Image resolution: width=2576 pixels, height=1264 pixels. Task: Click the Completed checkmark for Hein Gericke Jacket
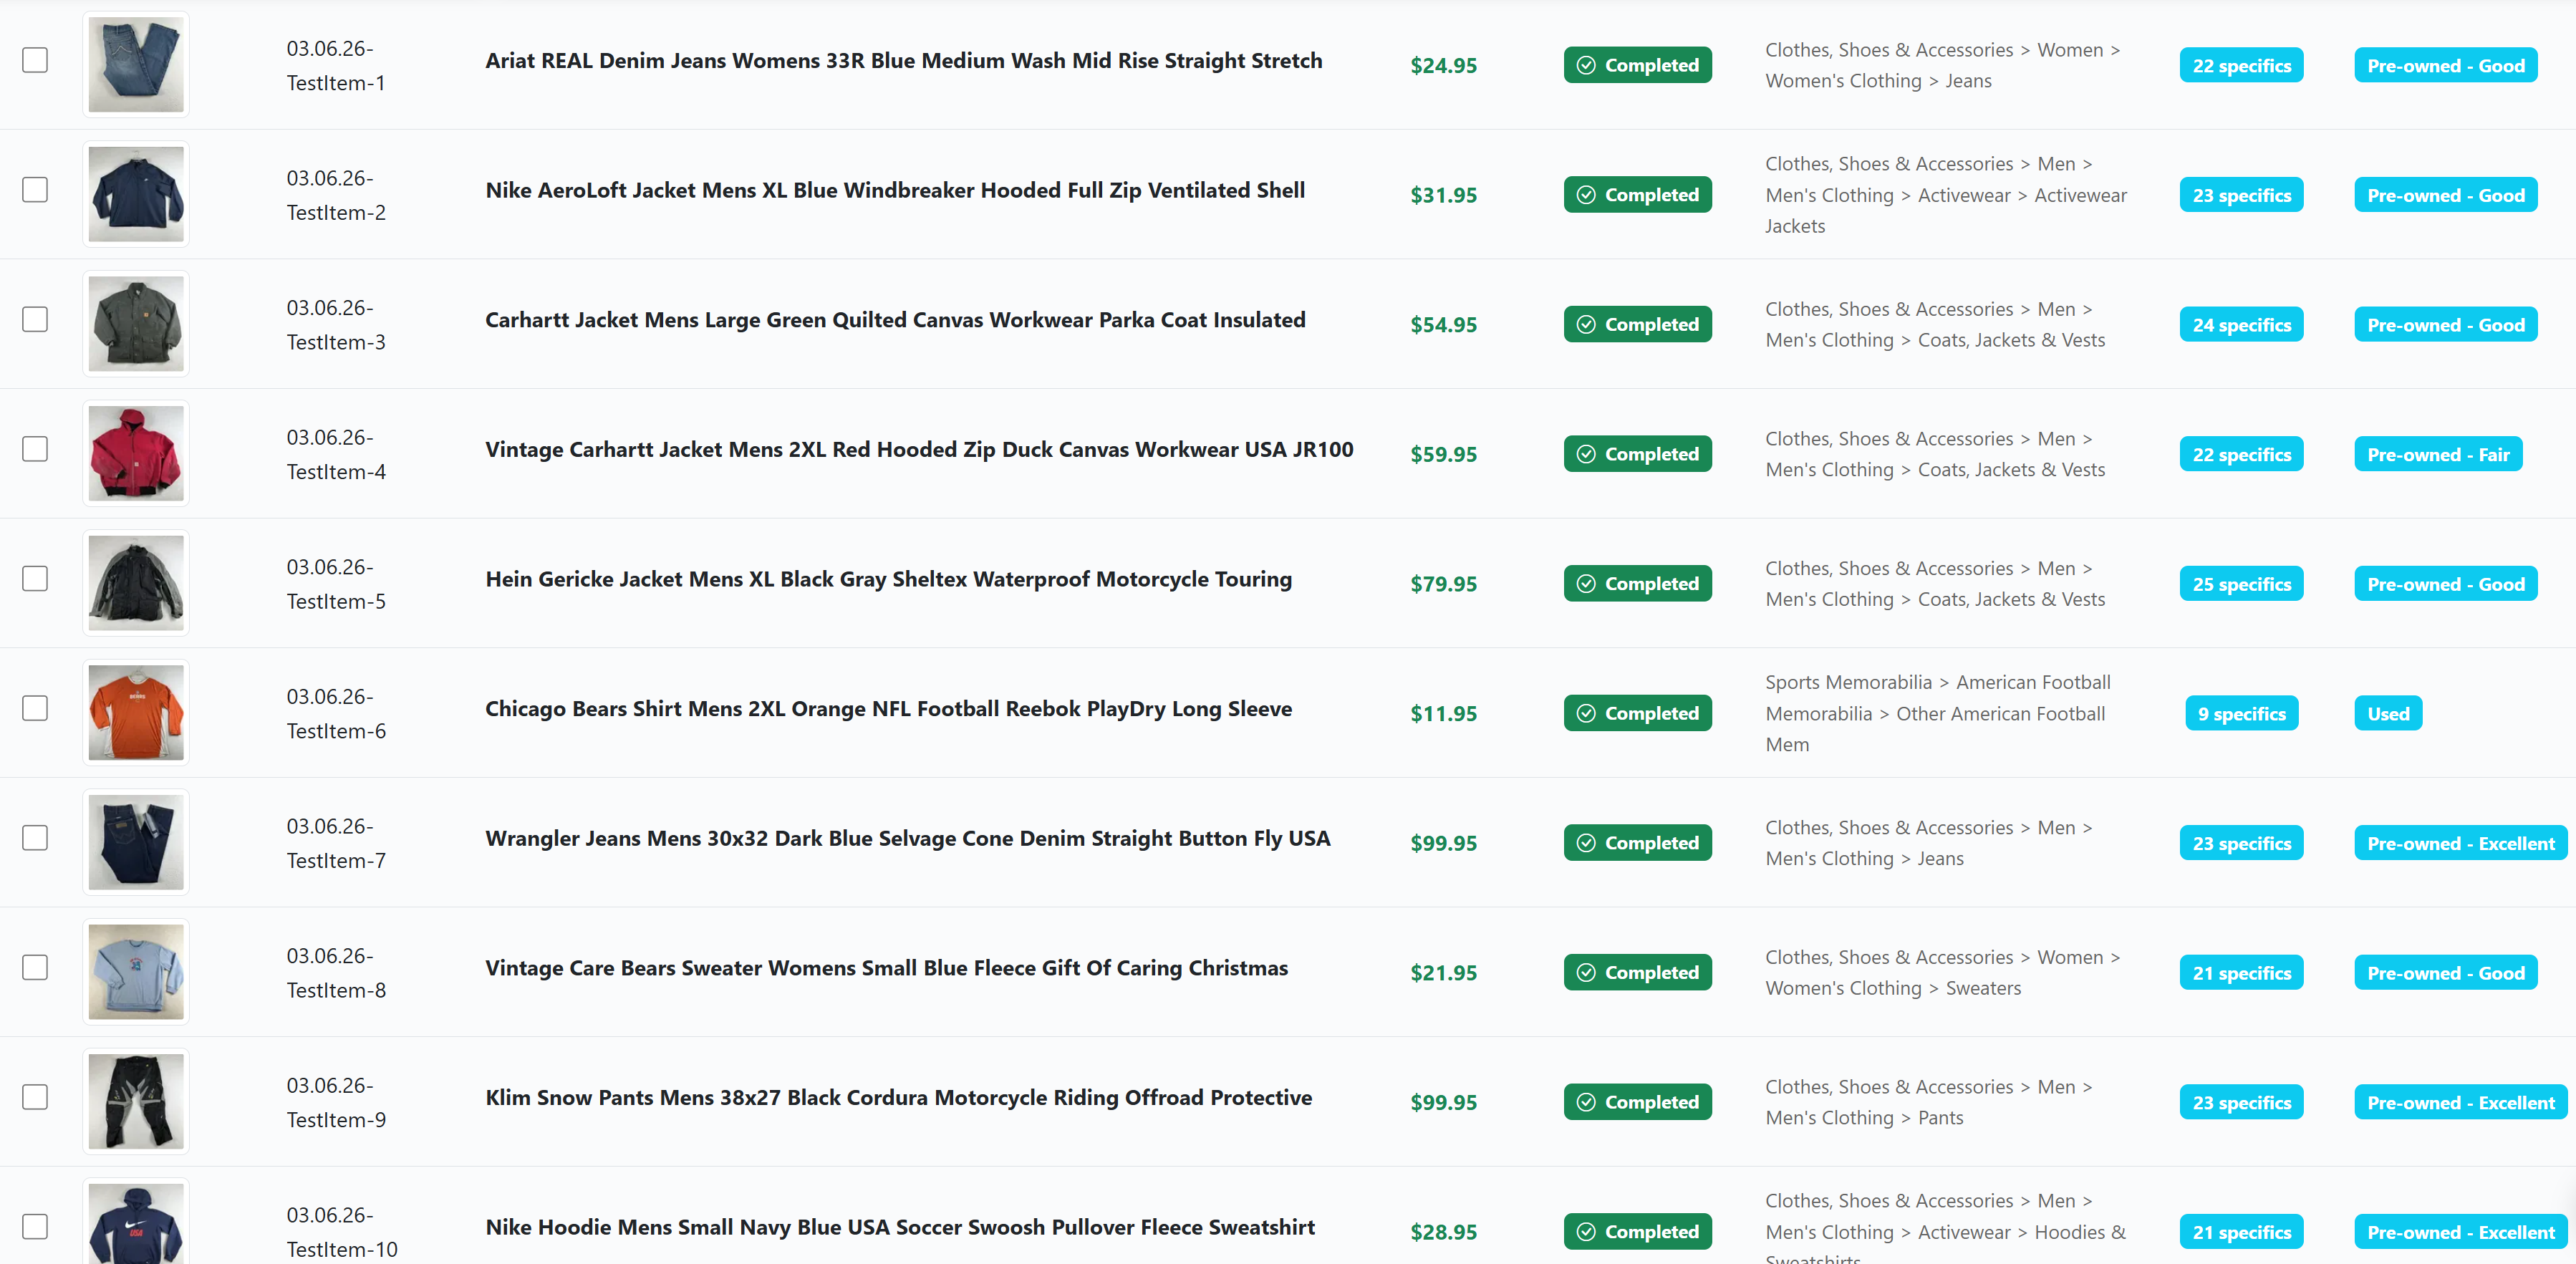click(1587, 583)
